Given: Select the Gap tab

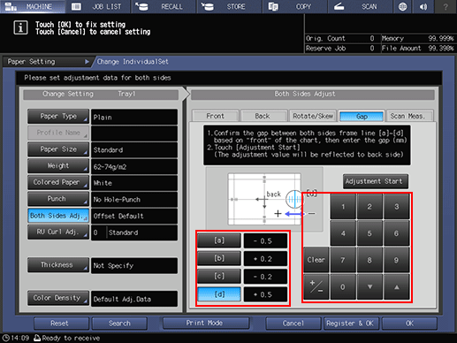Looking at the screenshot, I should click(x=362, y=116).
